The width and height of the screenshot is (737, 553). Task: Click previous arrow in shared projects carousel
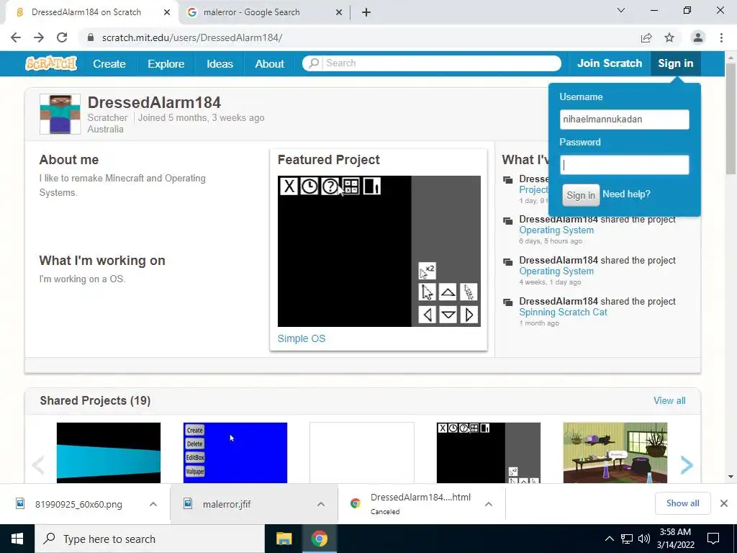[38, 464]
